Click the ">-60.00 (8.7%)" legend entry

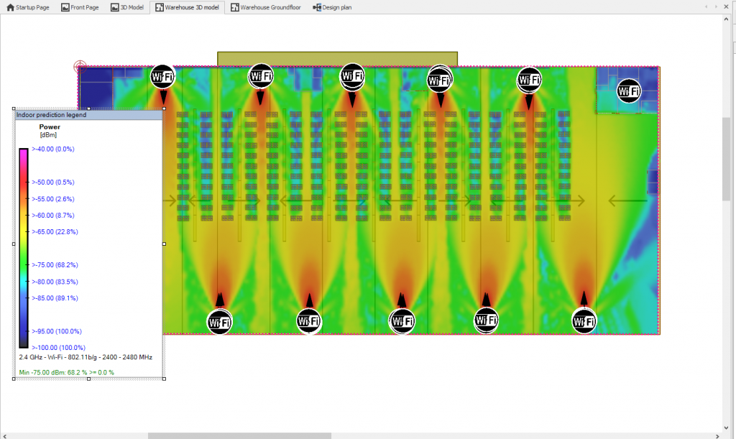53,216
